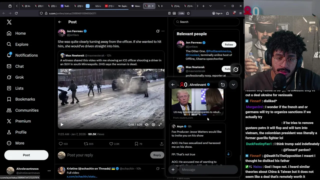Image resolution: width=320 pixels, height=180 pixels.
Task: Open browser extensions icon
Action: pyautogui.click(x=227, y=13)
